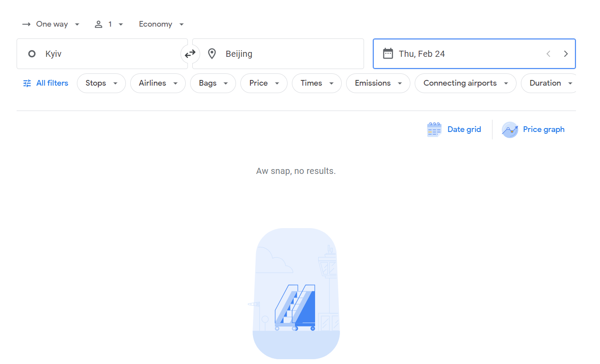Open the Bags filter chip
This screenshot has width=600, height=364.
(x=213, y=83)
